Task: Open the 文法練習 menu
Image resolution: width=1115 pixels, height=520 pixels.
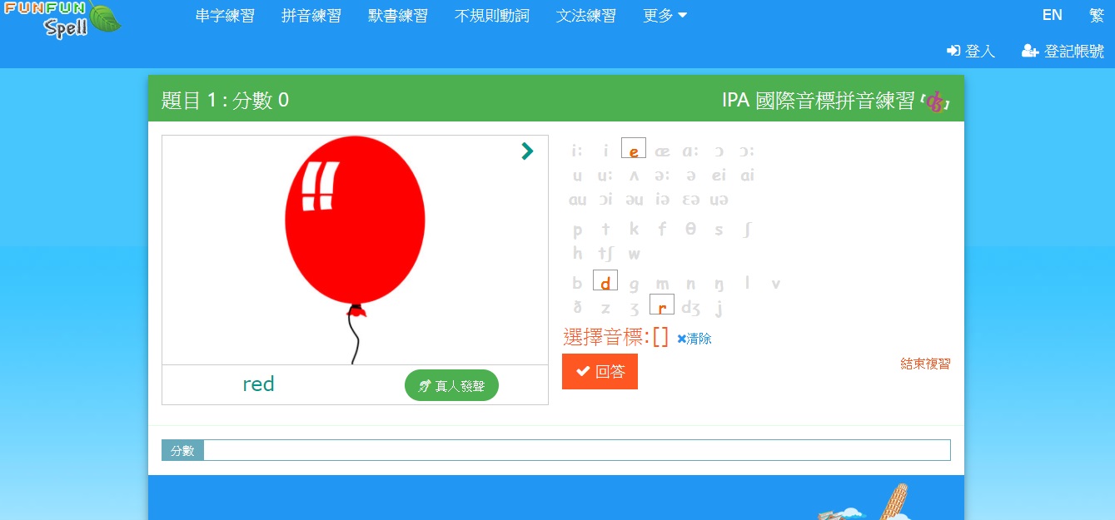Action: pos(586,16)
